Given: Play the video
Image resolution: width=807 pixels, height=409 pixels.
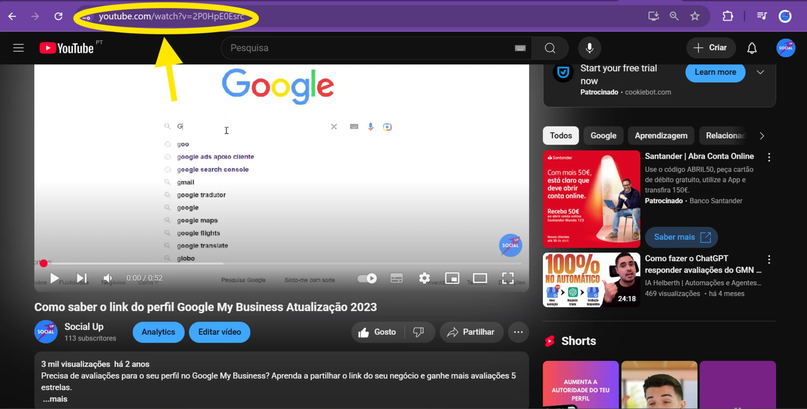Looking at the screenshot, I should tap(54, 278).
